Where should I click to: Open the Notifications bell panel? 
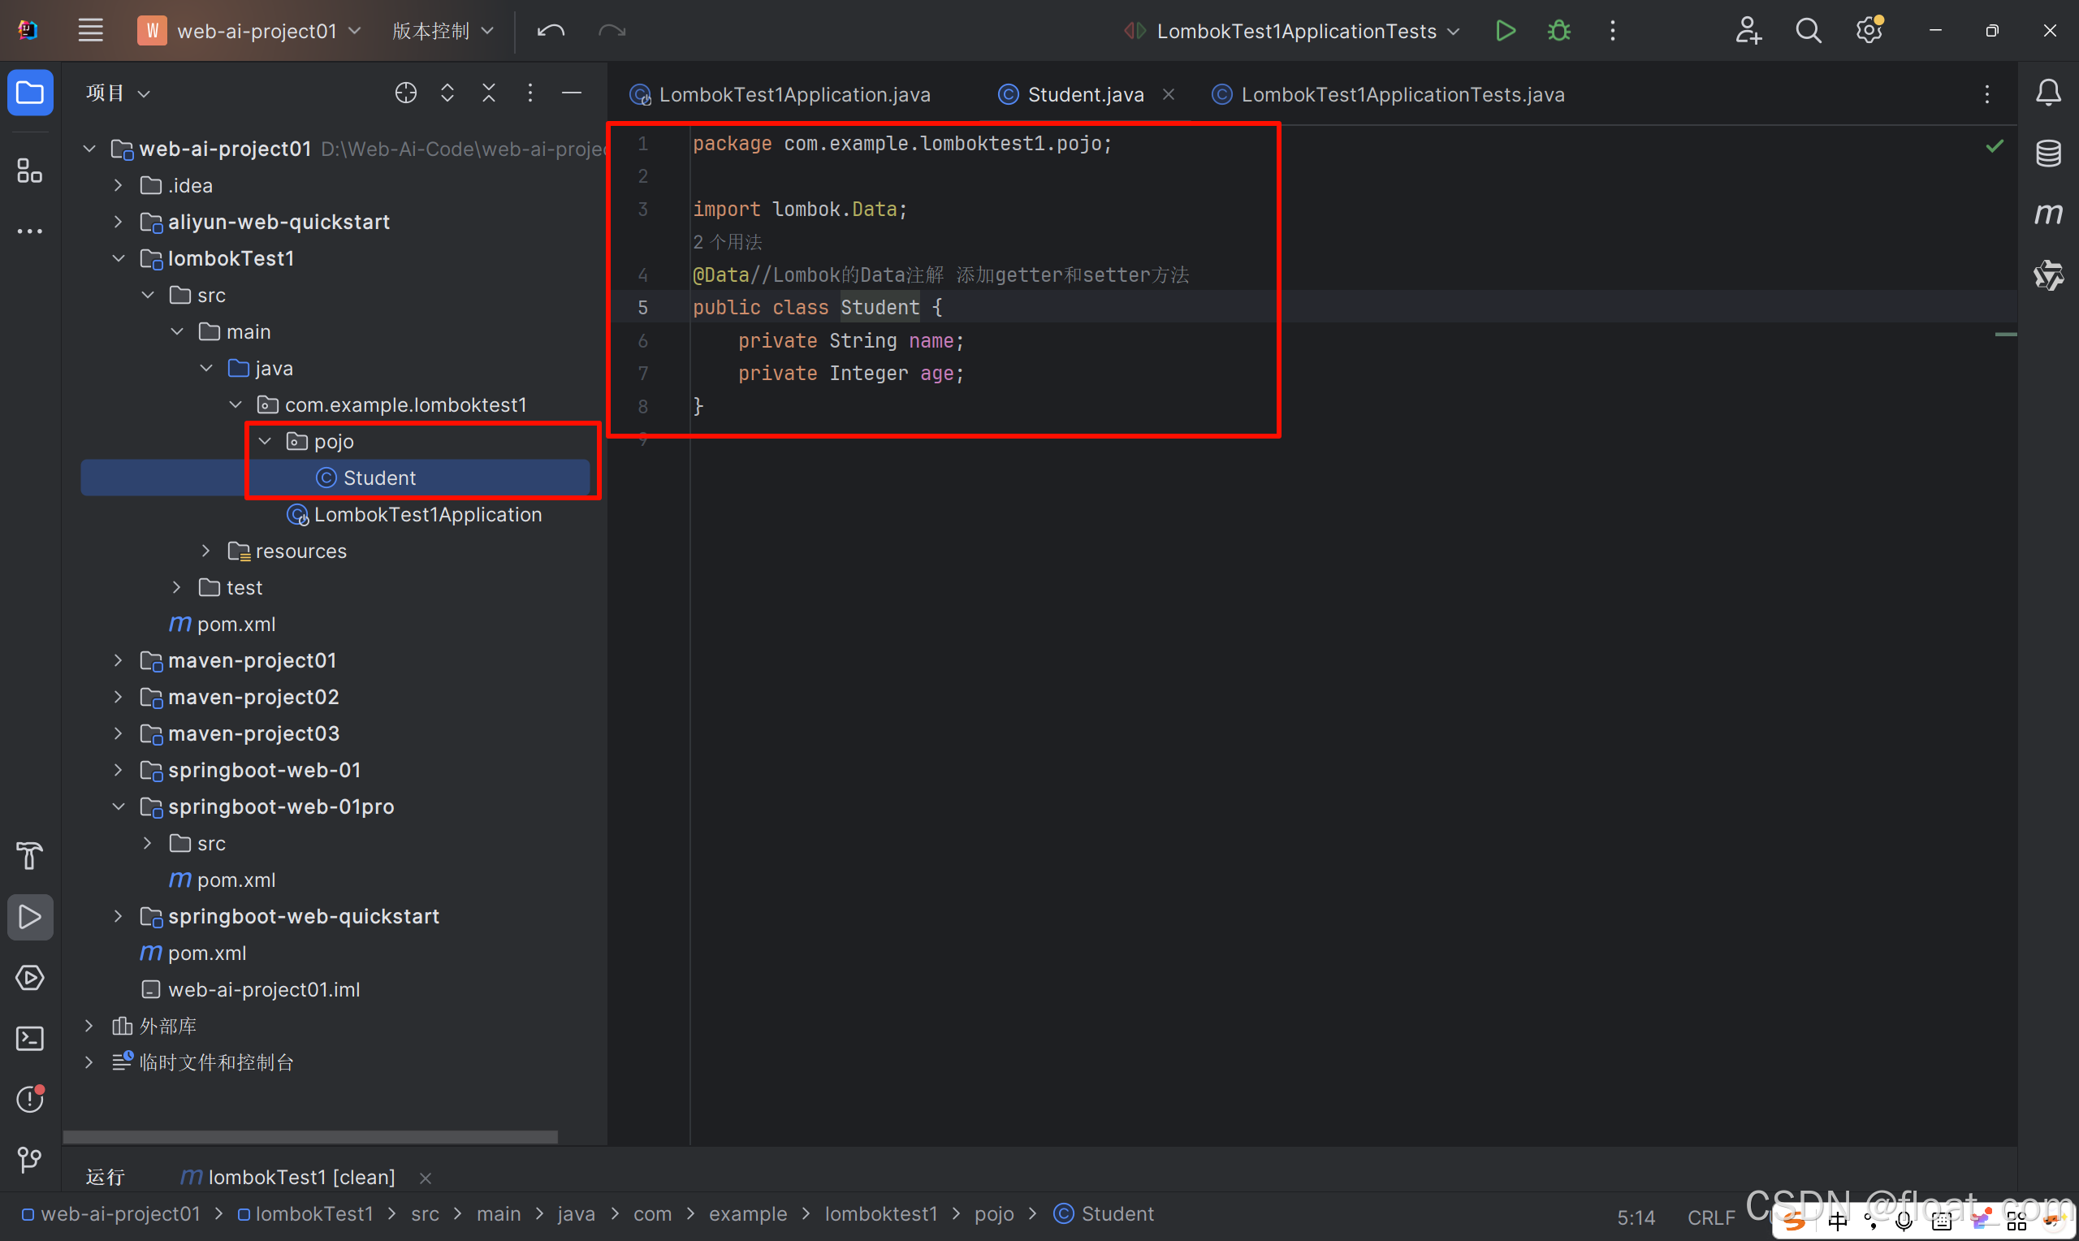click(x=2047, y=92)
